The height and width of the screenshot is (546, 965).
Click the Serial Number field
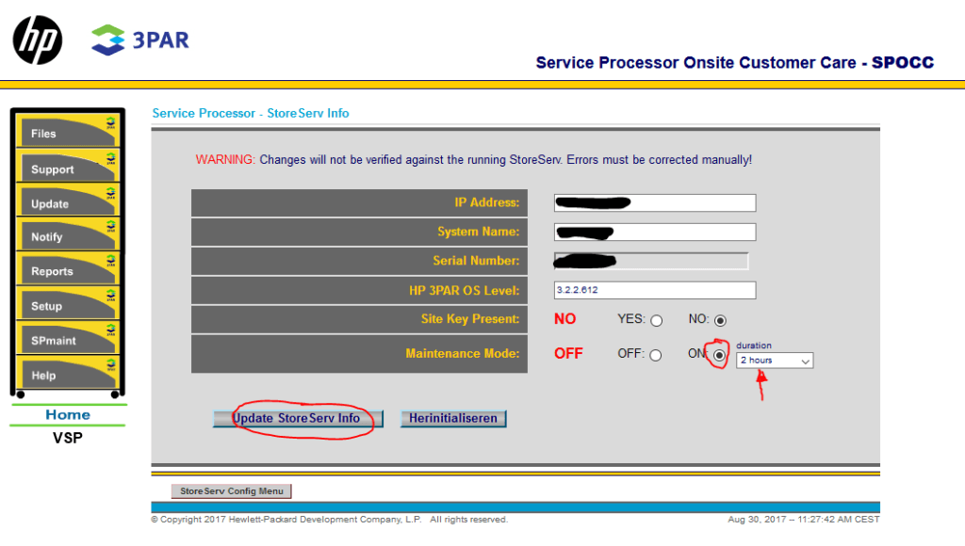(x=651, y=262)
